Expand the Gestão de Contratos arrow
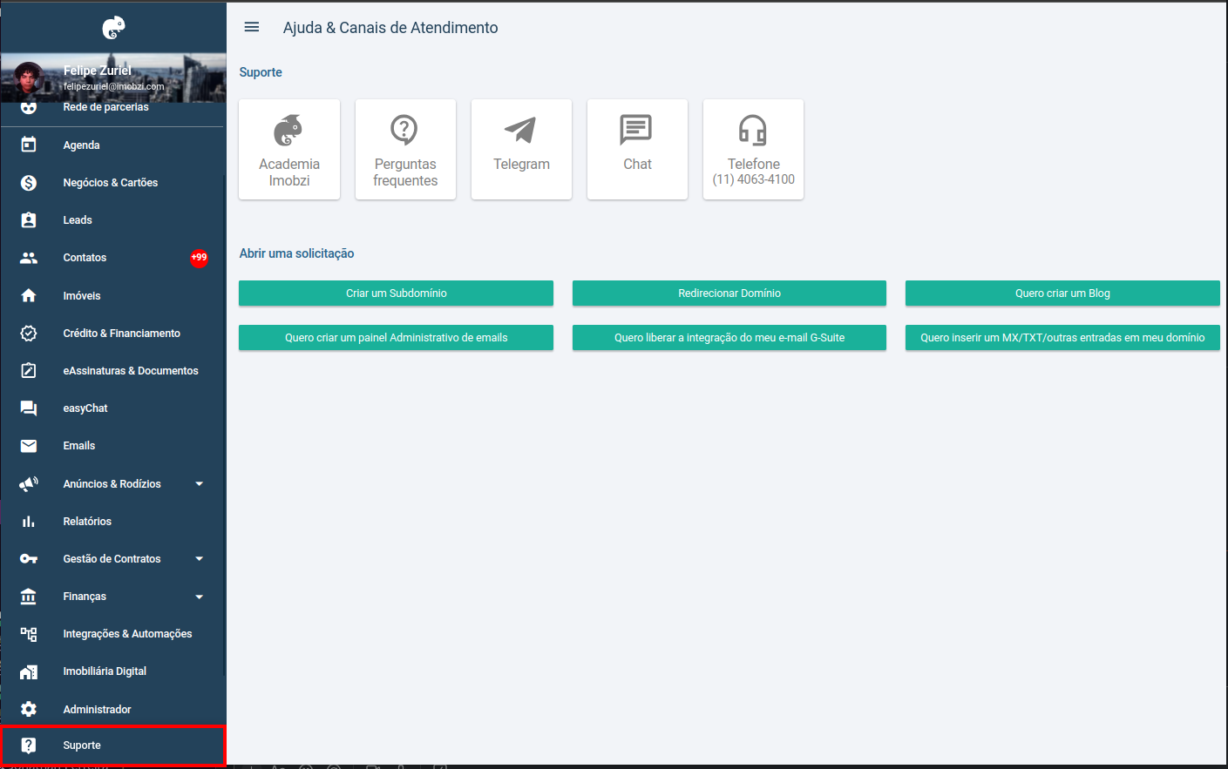Screen dimensions: 1228x769 [200, 559]
